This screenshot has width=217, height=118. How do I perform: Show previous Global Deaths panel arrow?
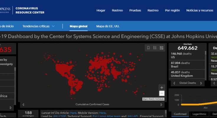point(174,83)
